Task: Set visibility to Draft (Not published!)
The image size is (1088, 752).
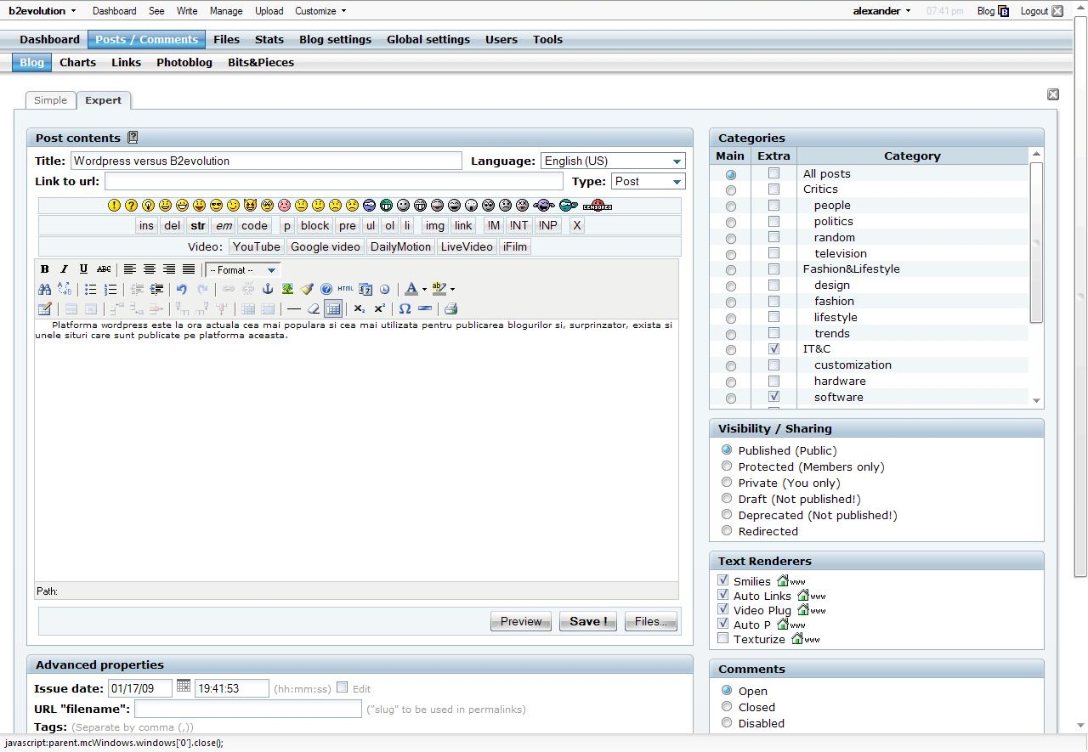Action: [727, 498]
